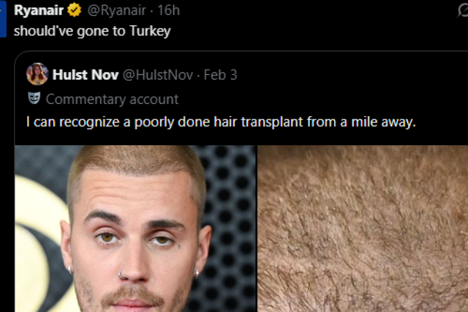This screenshot has width=468, height=312.
Task: Click the Hulst Nov display name
Action: click(x=85, y=75)
